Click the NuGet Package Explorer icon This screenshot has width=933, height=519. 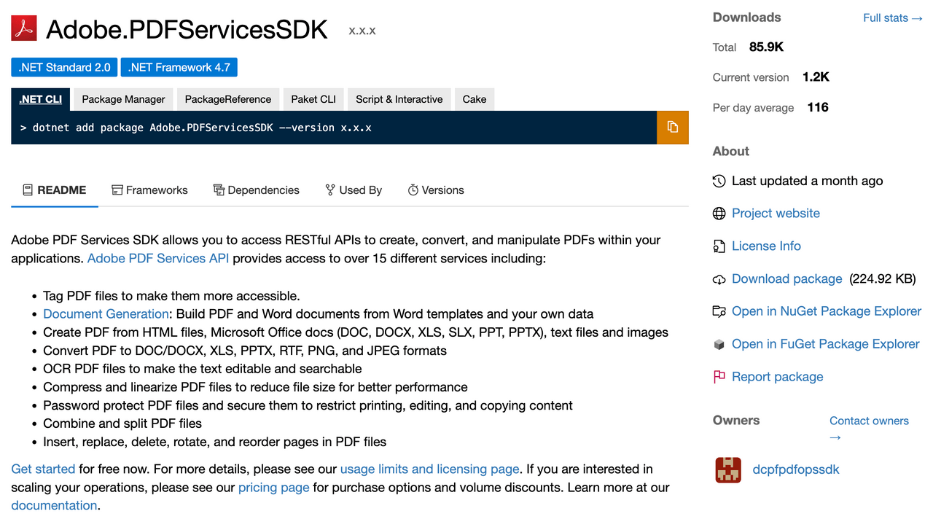[719, 311]
